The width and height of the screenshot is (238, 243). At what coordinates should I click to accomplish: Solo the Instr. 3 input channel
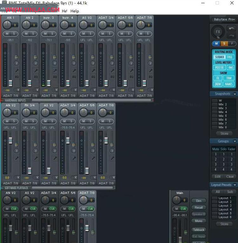point(52,34)
